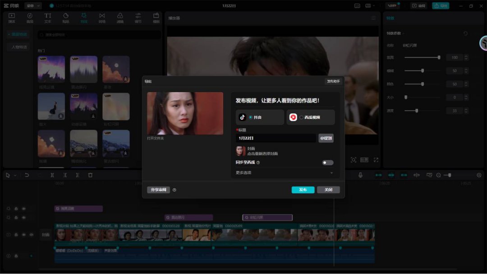Open the 滤镜 (Filters) panel

tap(120, 18)
